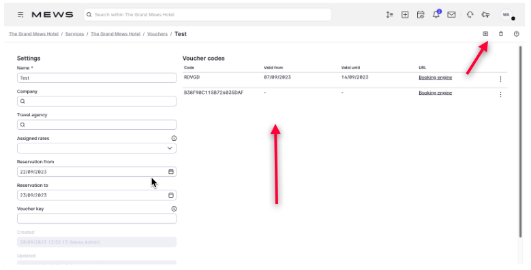Click the headset support icon

tap(470, 14)
